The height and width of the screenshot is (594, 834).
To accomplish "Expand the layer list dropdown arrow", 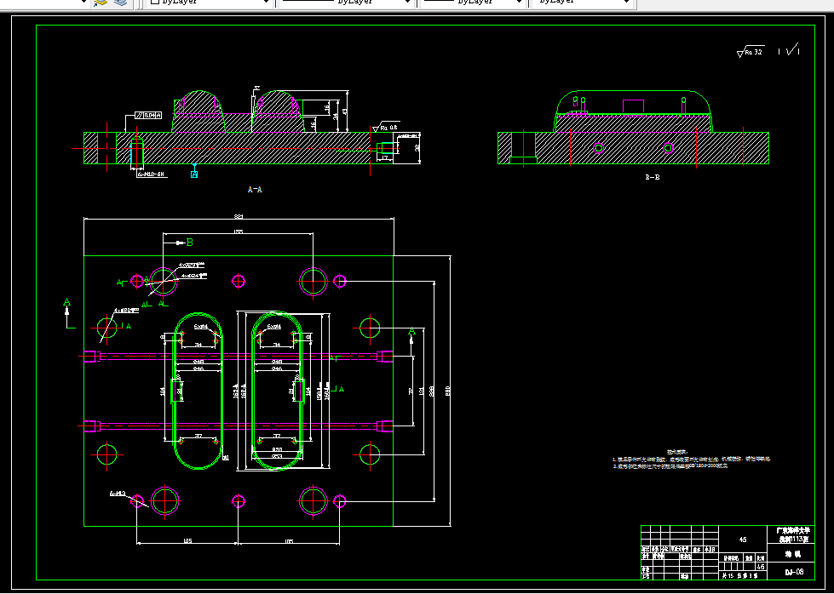I will pos(83,3).
